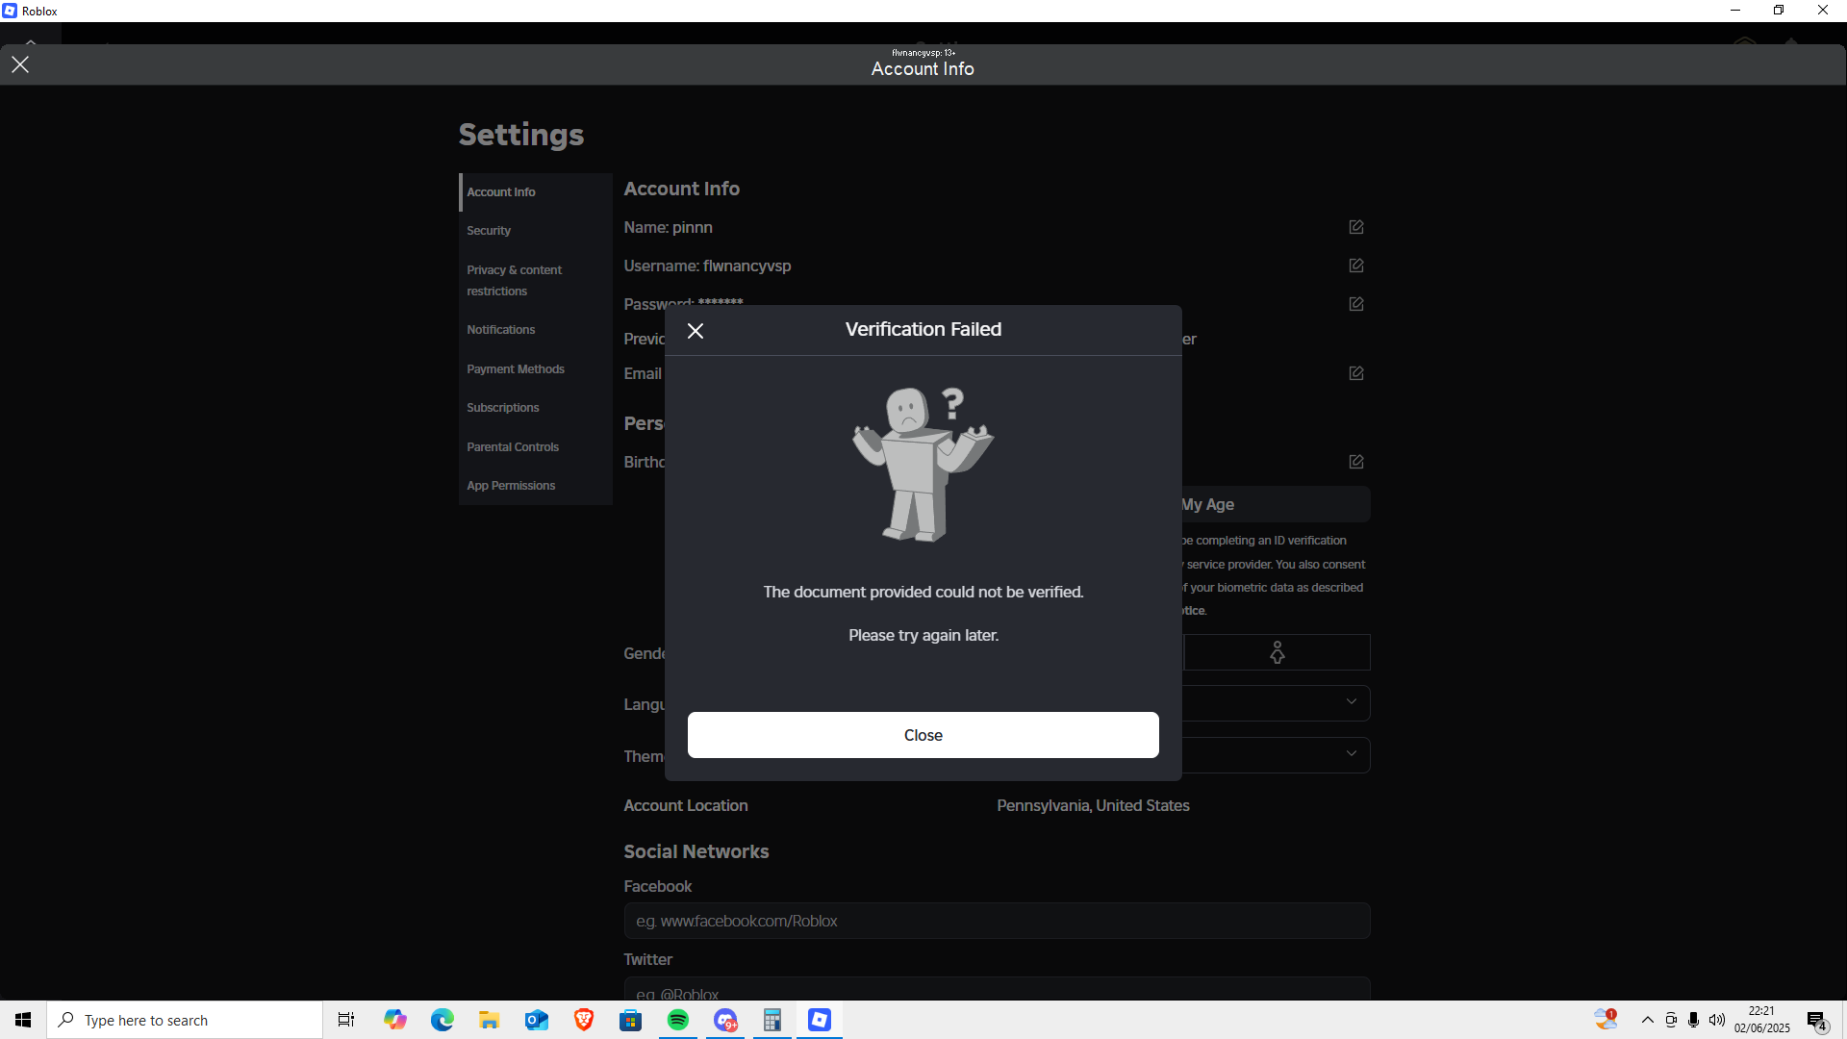Select the female gender icon button
The image size is (1847, 1039).
point(1277,652)
